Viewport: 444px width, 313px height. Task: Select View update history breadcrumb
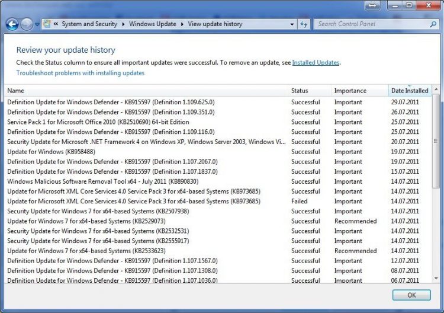pyautogui.click(x=215, y=24)
